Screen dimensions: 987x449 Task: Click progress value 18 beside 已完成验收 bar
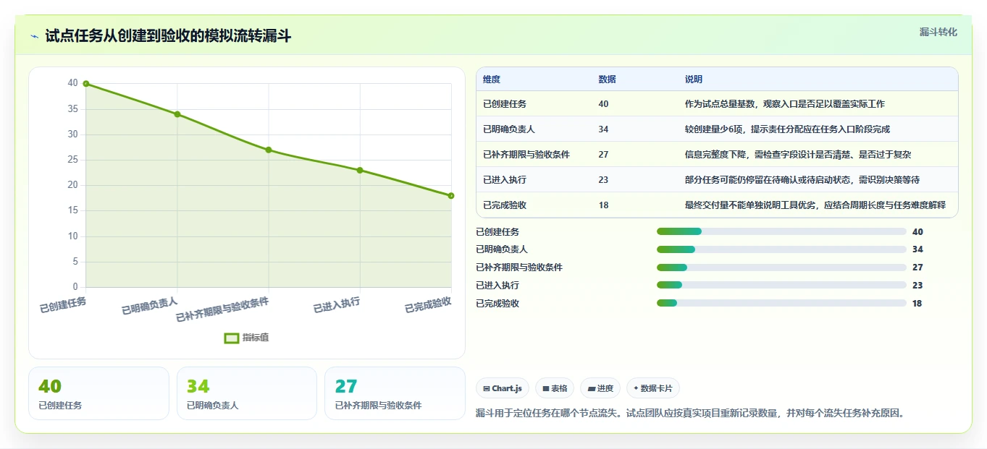917,304
